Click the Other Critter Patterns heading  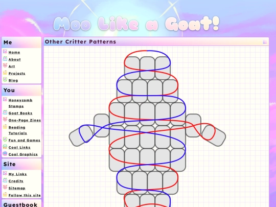pyautogui.click(x=80, y=42)
